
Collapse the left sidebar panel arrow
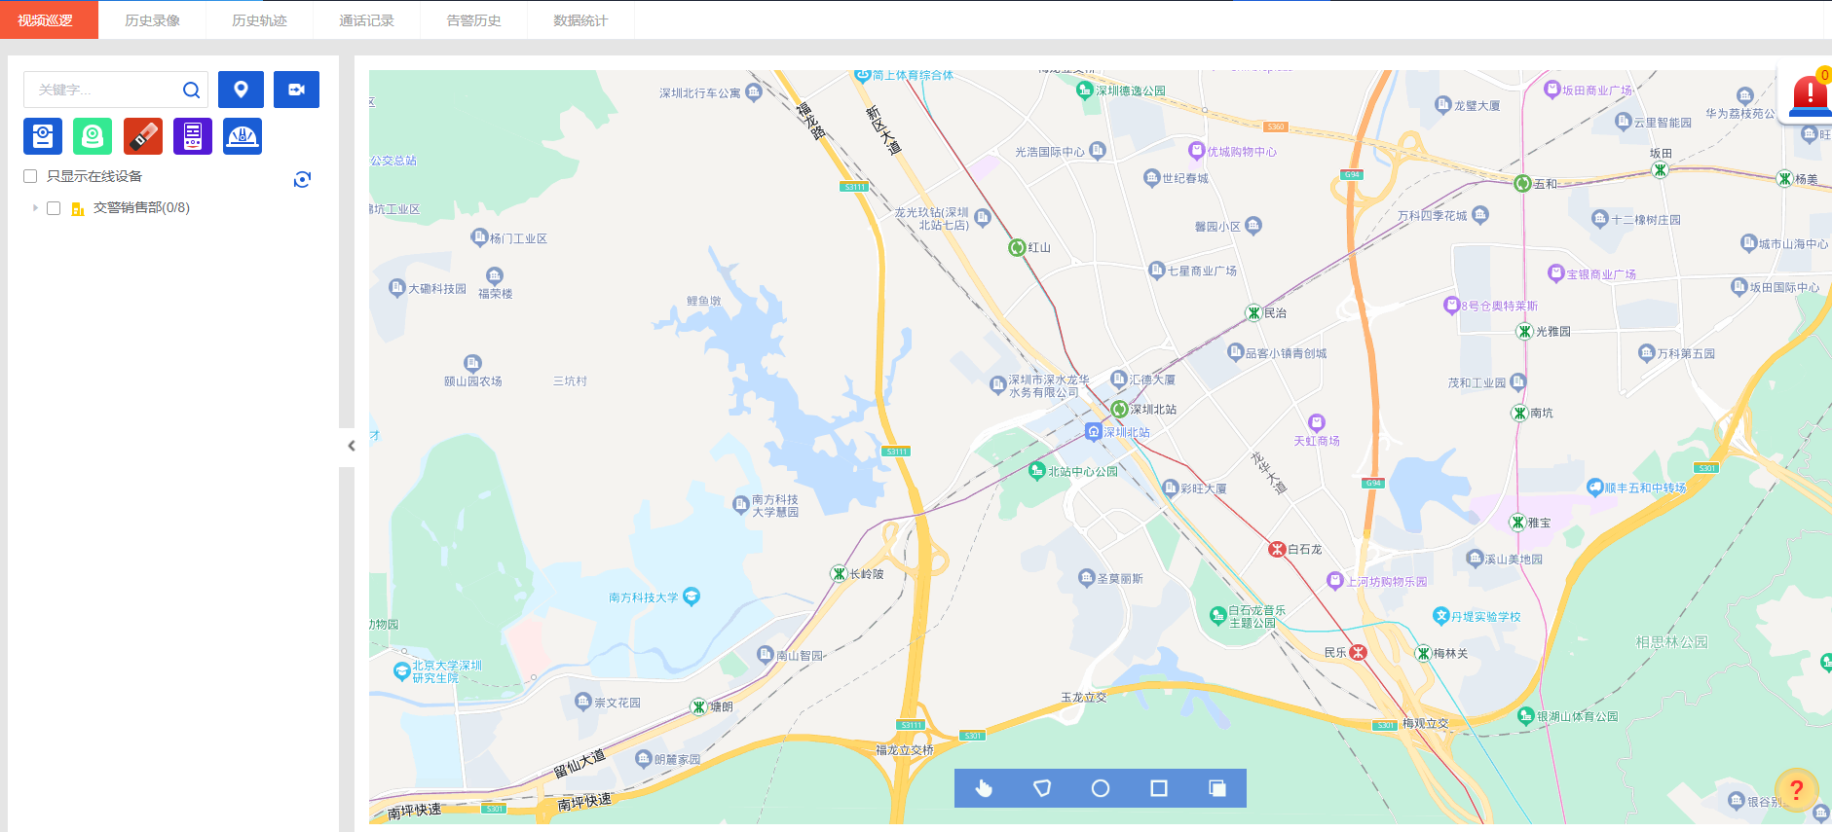point(351,446)
